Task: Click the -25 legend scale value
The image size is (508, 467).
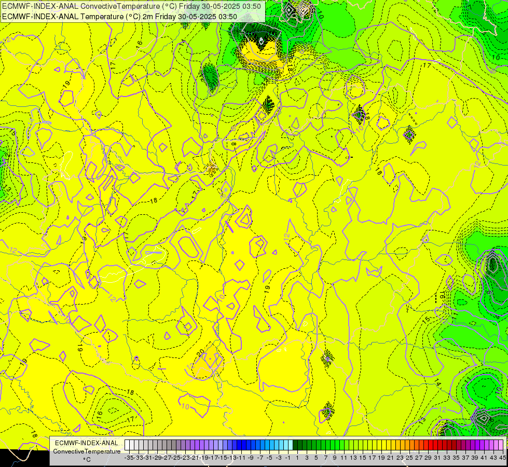Action: point(176,458)
